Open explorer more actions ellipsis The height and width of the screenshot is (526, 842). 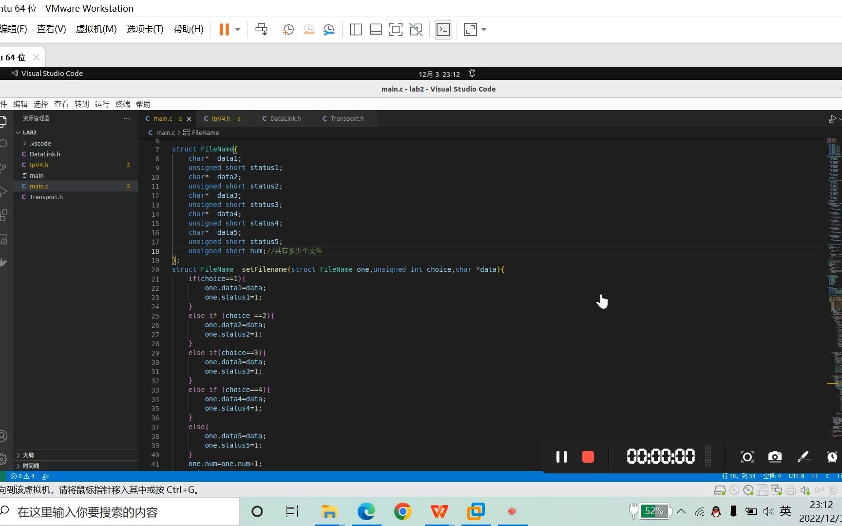click(x=127, y=119)
